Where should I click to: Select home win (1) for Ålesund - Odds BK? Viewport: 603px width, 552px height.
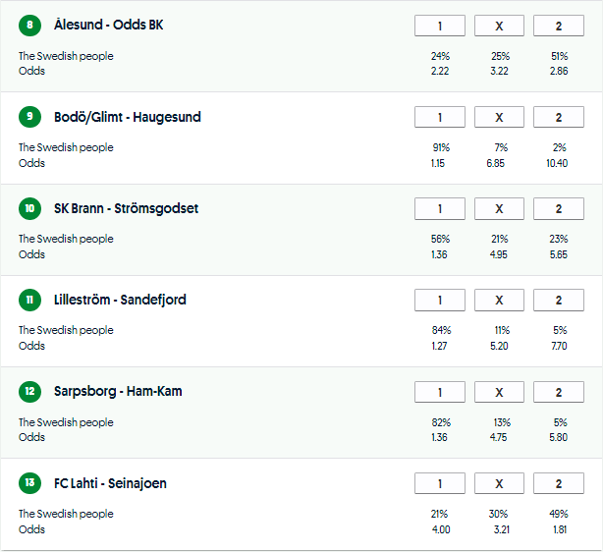coord(440,26)
